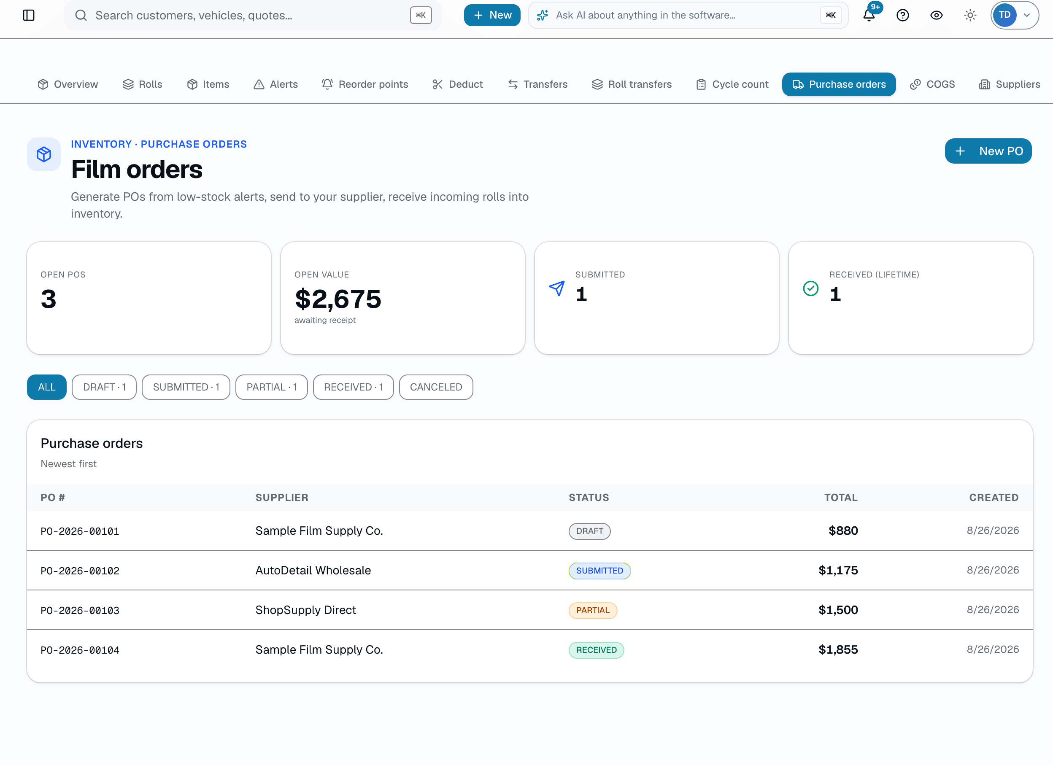Open PO-2026-00101 row
The height and width of the screenshot is (765, 1053).
(x=530, y=531)
